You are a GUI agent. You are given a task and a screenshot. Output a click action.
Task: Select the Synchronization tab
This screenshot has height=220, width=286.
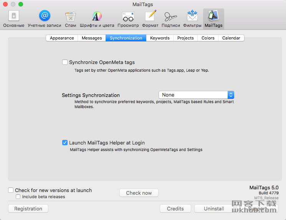pyautogui.click(x=126, y=38)
